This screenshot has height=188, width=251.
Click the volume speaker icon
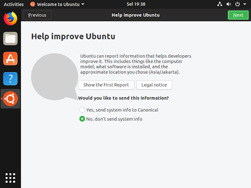pyautogui.click(x=229, y=4)
